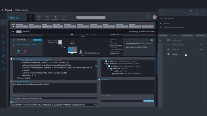Open the gears settings icon in the left sidebar
The image size is (207, 116).
(x=3, y=69)
